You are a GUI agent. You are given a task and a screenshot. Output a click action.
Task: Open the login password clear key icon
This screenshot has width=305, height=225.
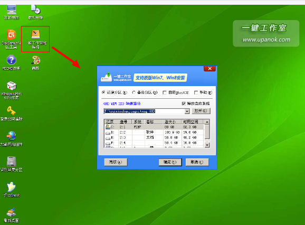(x=11, y=114)
